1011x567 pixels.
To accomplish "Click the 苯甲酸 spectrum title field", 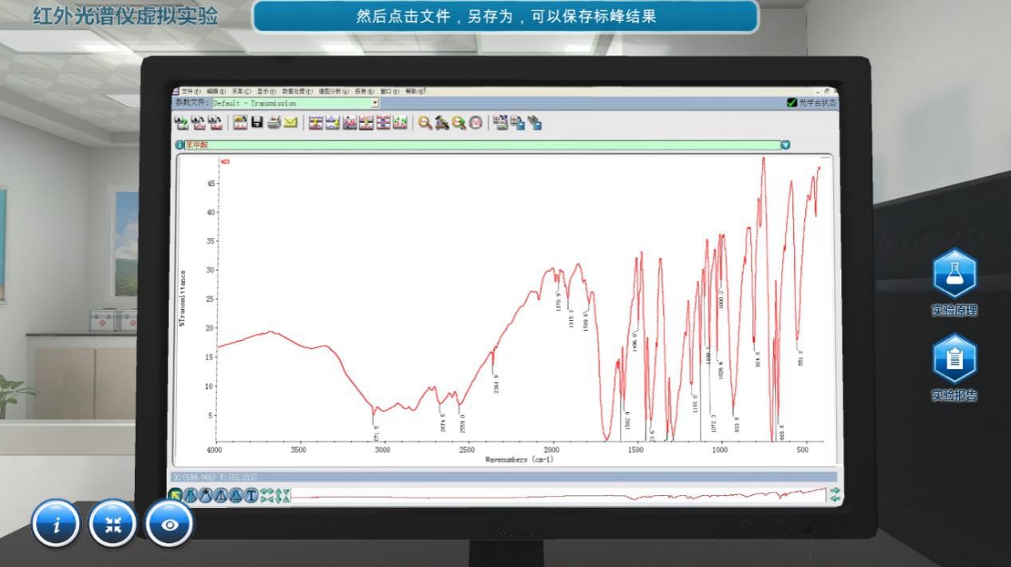I will pyautogui.click(x=479, y=145).
